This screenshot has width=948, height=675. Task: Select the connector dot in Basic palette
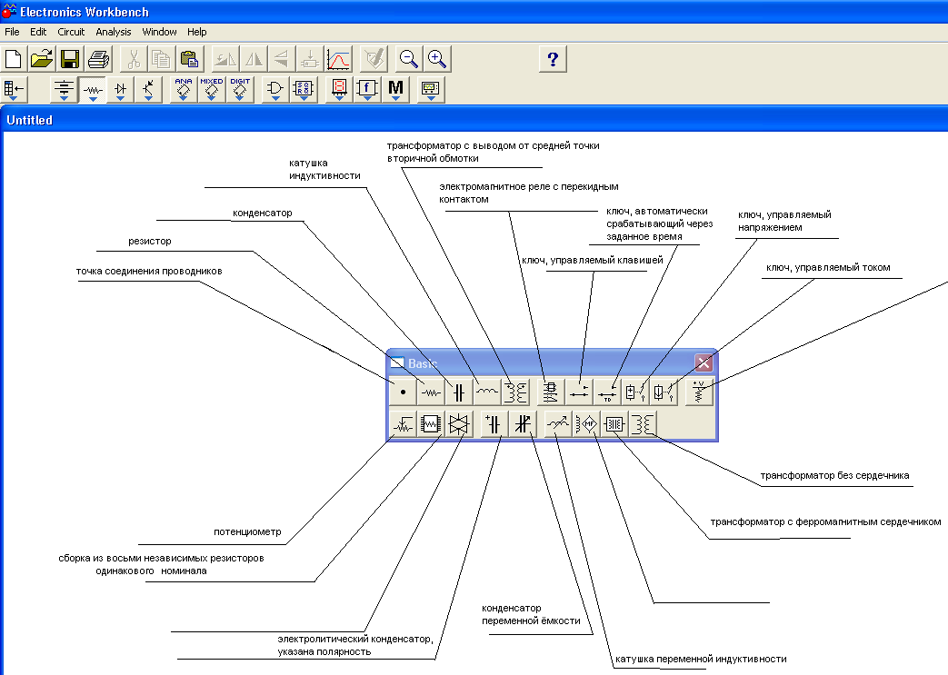pyautogui.click(x=403, y=392)
